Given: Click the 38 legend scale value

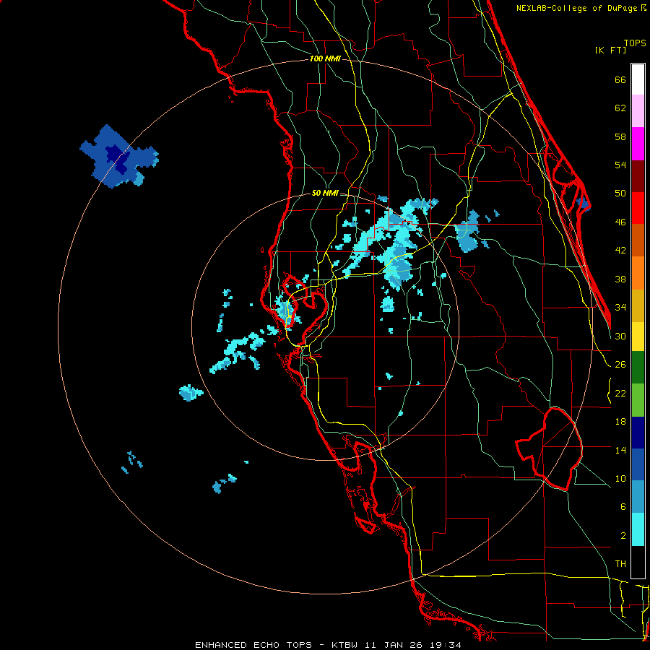Looking at the screenshot, I should pyautogui.click(x=620, y=279).
